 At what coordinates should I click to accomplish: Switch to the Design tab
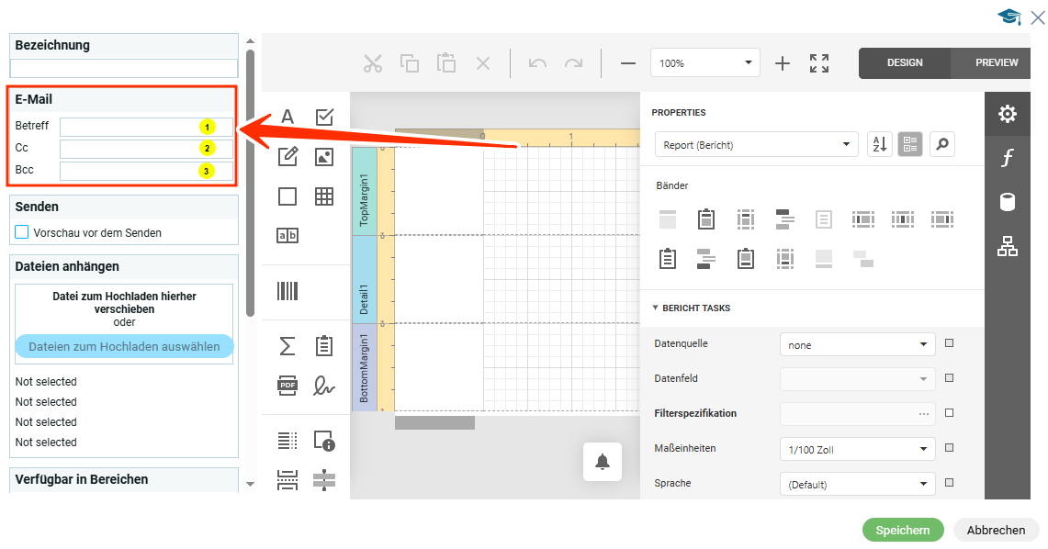tap(904, 62)
